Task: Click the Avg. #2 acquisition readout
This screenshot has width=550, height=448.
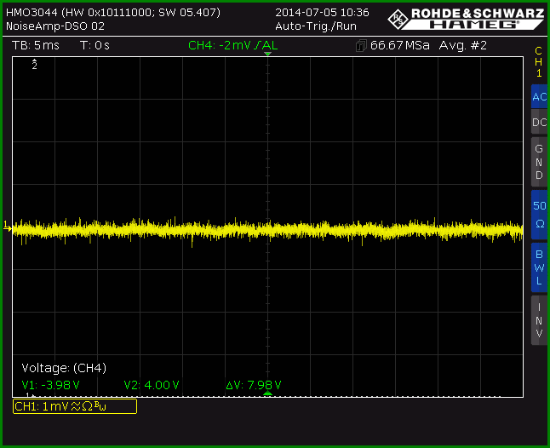Action: tap(462, 45)
